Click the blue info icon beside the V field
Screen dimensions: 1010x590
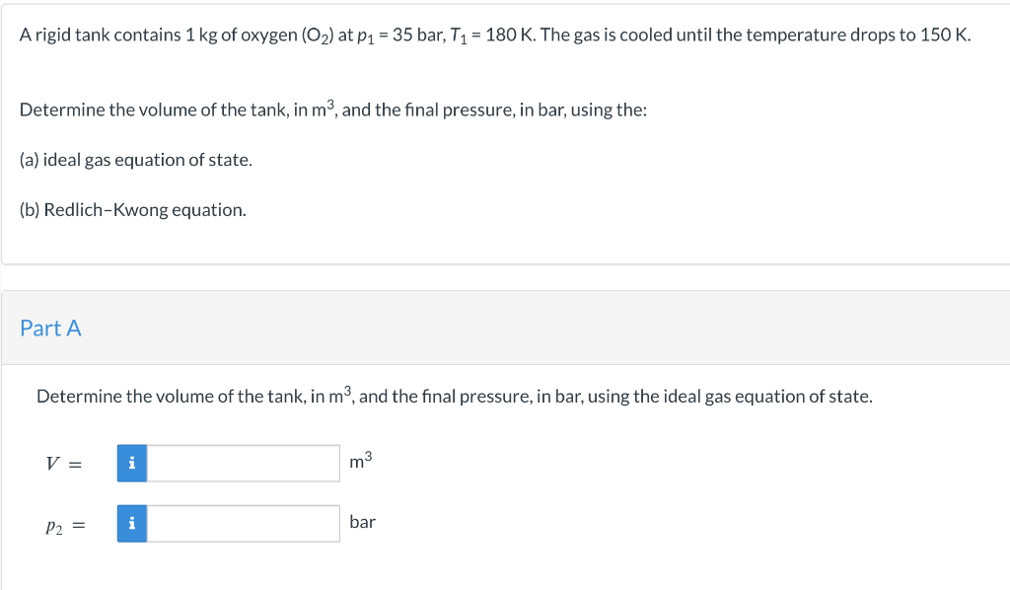click(x=131, y=462)
